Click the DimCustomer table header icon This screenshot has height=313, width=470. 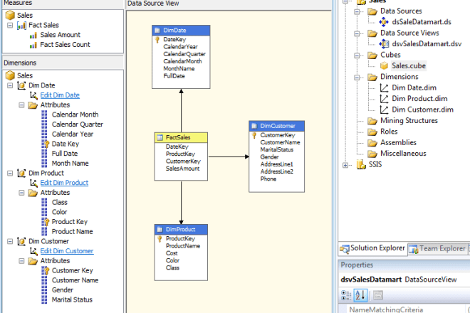254,126
